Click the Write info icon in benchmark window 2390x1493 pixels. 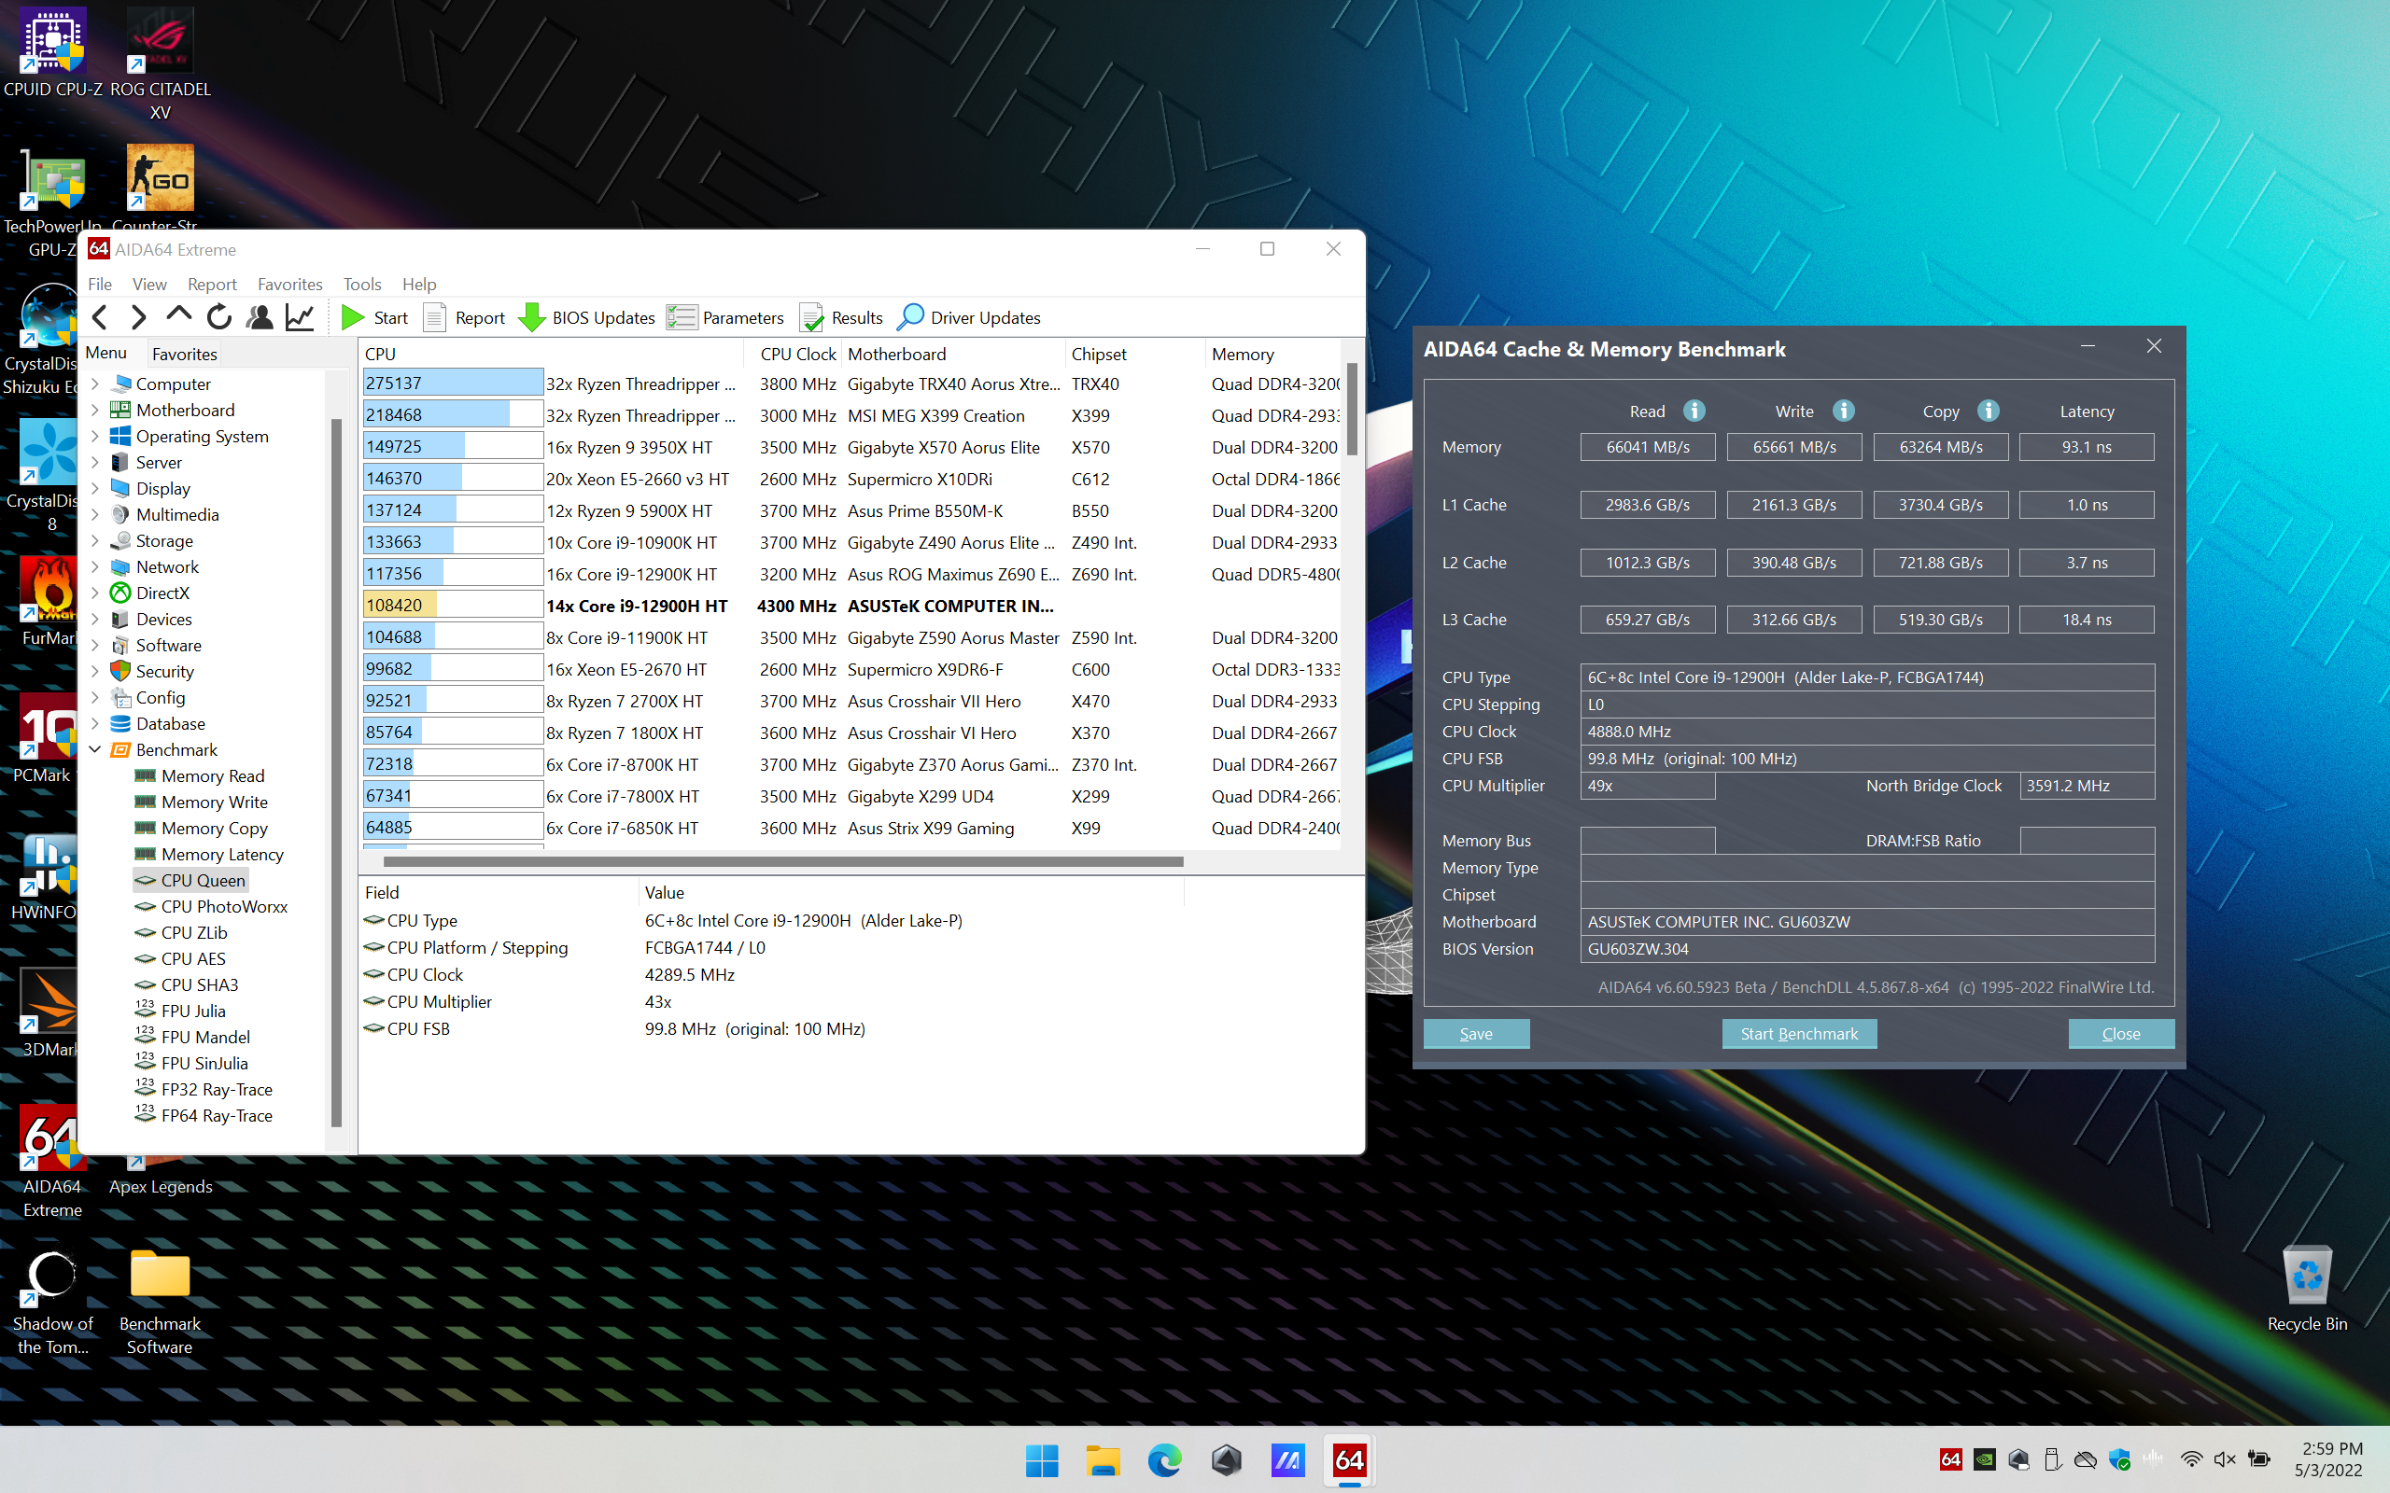coord(1844,410)
